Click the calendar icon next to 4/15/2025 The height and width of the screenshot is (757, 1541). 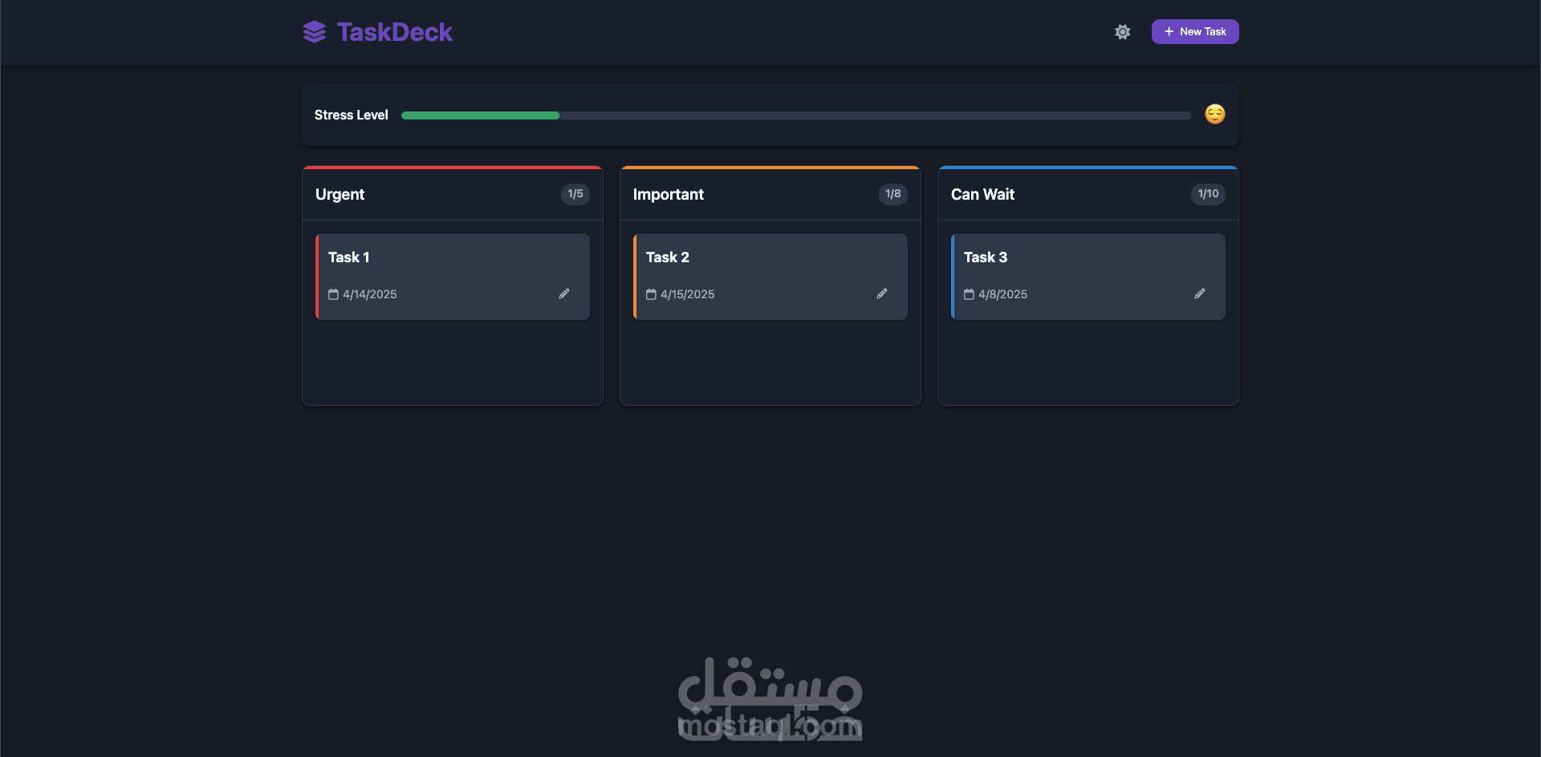pyautogui.click(x=651, y=294)
